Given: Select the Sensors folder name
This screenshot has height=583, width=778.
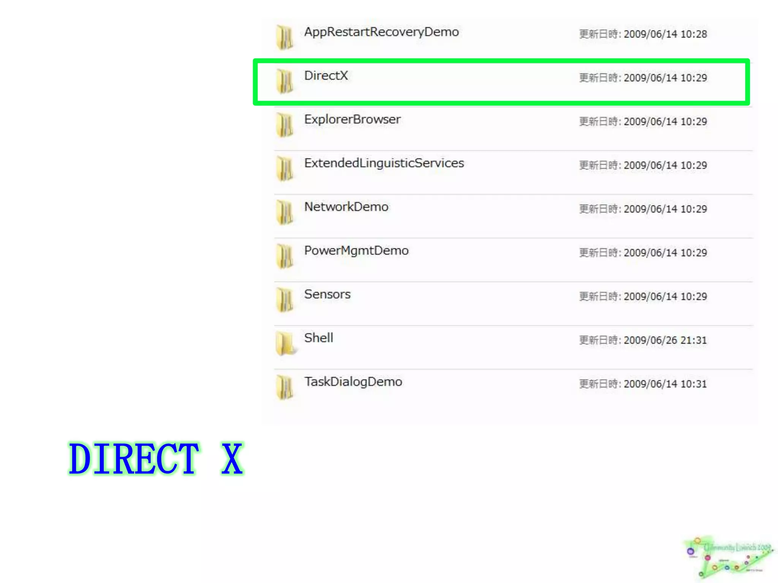Looking at the screenshot, I should (327, 294).
